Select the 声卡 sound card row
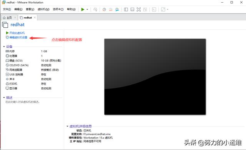 33,79
